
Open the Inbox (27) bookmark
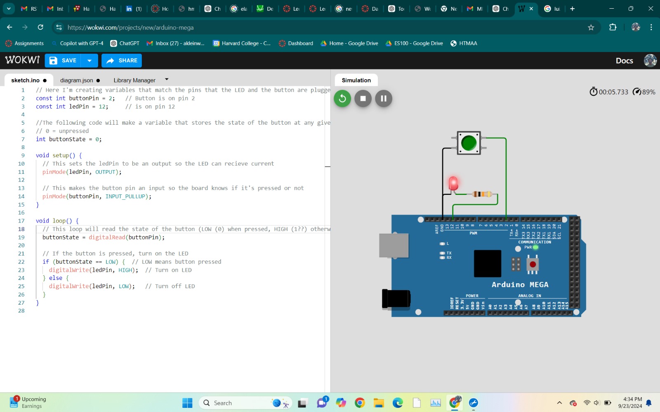[x=175, y=43]
